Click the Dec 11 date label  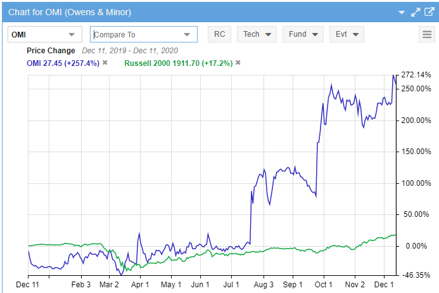click(27, 285)
